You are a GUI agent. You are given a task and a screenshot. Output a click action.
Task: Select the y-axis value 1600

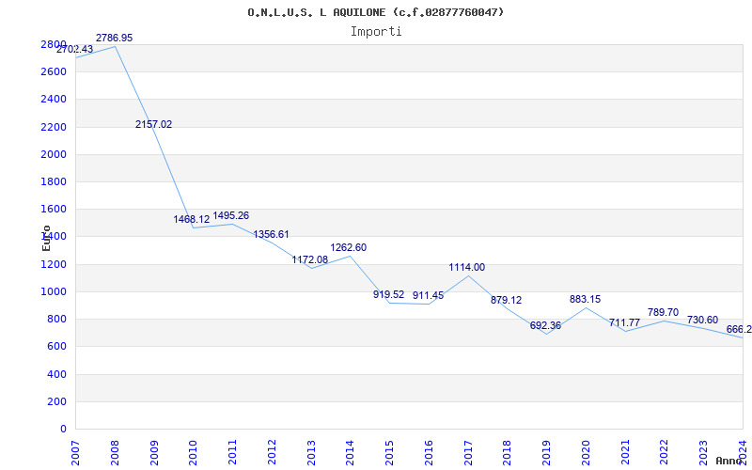(x=54, y=209)
